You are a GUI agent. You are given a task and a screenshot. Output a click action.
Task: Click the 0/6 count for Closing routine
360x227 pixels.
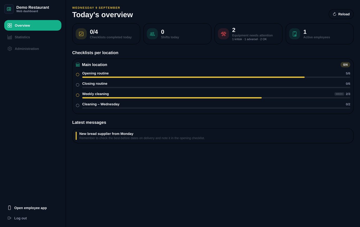click(x=348, y=84)
